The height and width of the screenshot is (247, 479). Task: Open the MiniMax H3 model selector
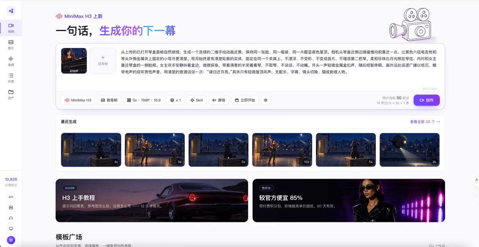78,100
